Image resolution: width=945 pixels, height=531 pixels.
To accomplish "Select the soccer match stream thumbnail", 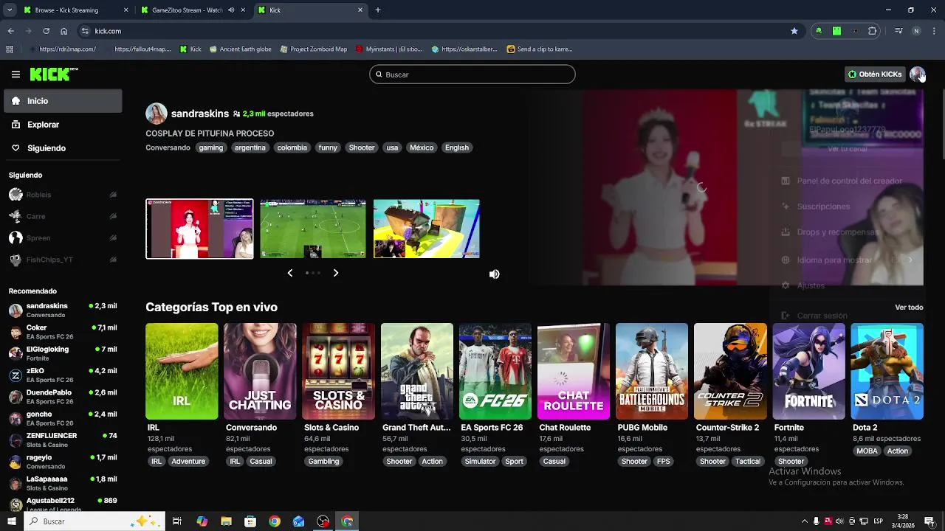I will 313,229.
